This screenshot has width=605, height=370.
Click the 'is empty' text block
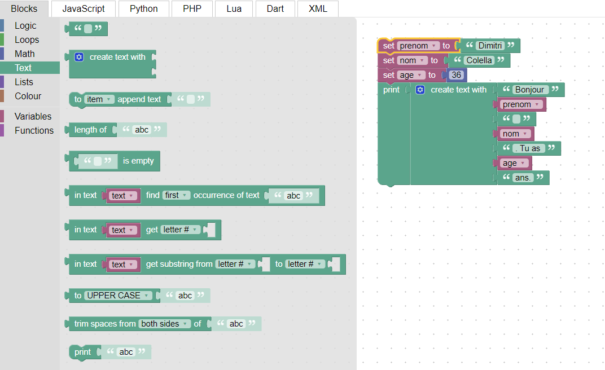[x=138, y=161]
